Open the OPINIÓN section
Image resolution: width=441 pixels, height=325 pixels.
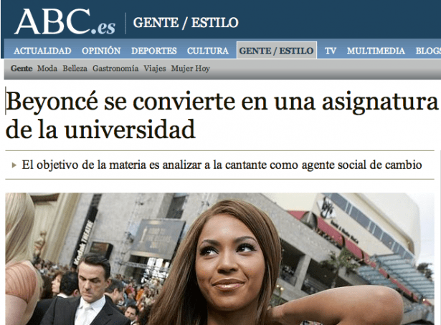(x=101, y=51)
